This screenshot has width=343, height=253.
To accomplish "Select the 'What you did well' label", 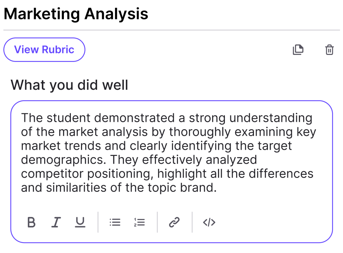I will coord(69,85).
